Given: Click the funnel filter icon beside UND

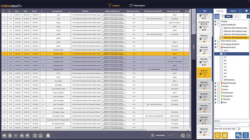Looking at the screenshot, I should pyautogui.click(x=223, y=16).
